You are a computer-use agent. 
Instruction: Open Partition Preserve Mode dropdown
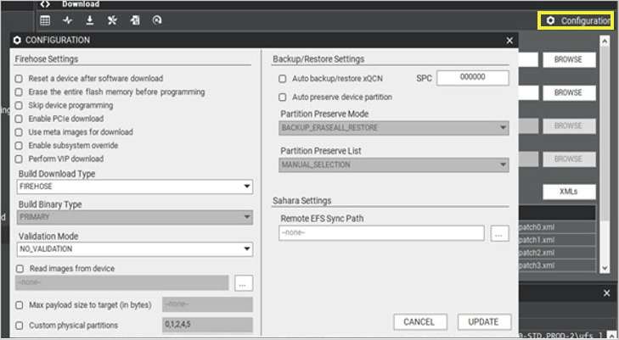point(394,128)
